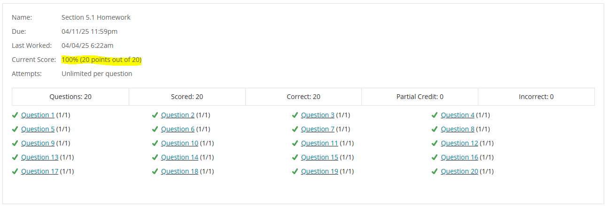
Task: Click the Incorrect: 0 summary cell
Action: point(536,97)
